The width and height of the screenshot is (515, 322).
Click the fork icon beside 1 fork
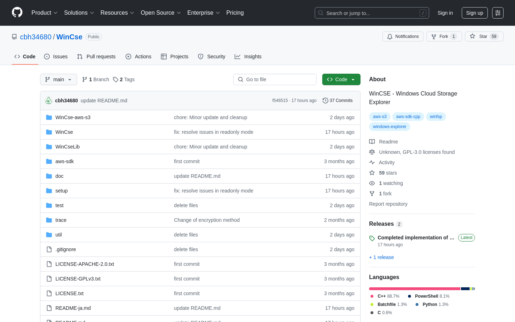372,194
